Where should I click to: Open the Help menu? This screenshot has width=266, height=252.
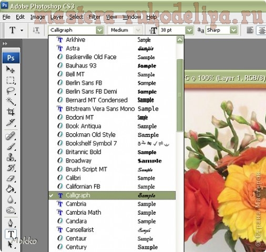coord(151,17)
